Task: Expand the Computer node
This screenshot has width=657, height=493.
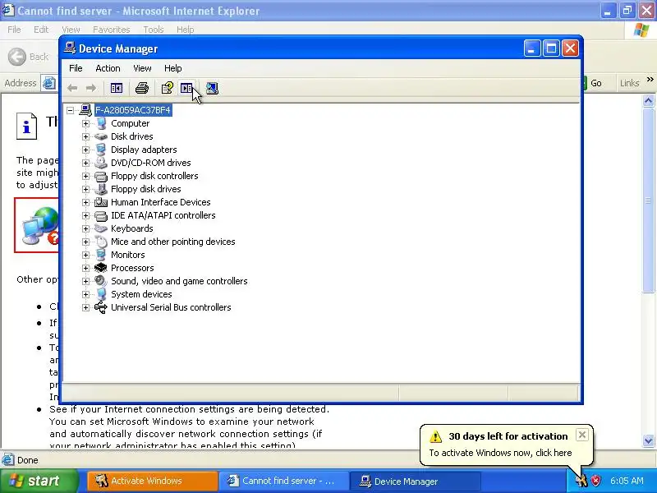Action: (x=86, y=123)
